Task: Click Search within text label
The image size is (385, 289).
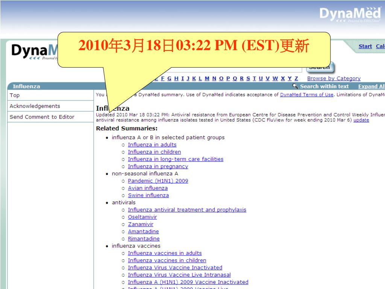Action: [324, 86]
